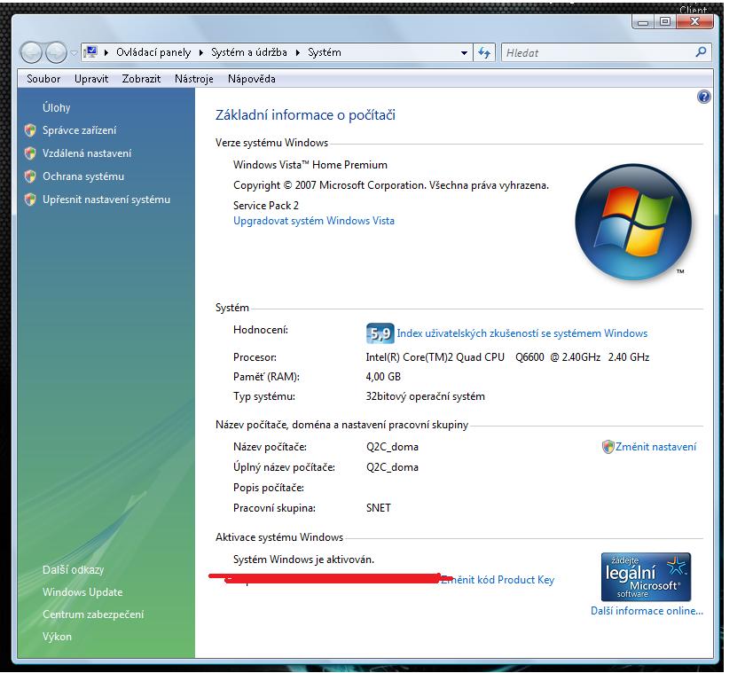Expand the address bar history dropdown
Image resolution: width=745 pixels, height=673 pixels.
point(464,52)
